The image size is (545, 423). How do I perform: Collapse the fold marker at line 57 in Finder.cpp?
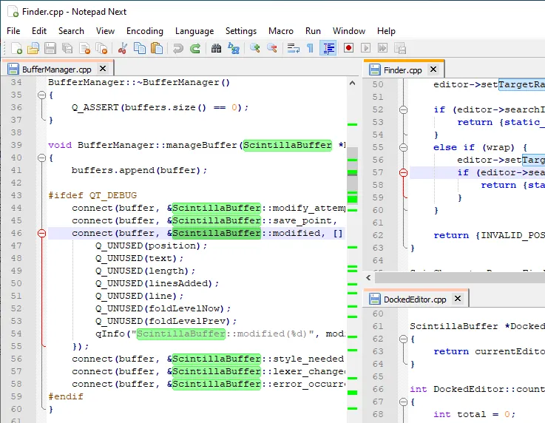[x=403, y=172]
